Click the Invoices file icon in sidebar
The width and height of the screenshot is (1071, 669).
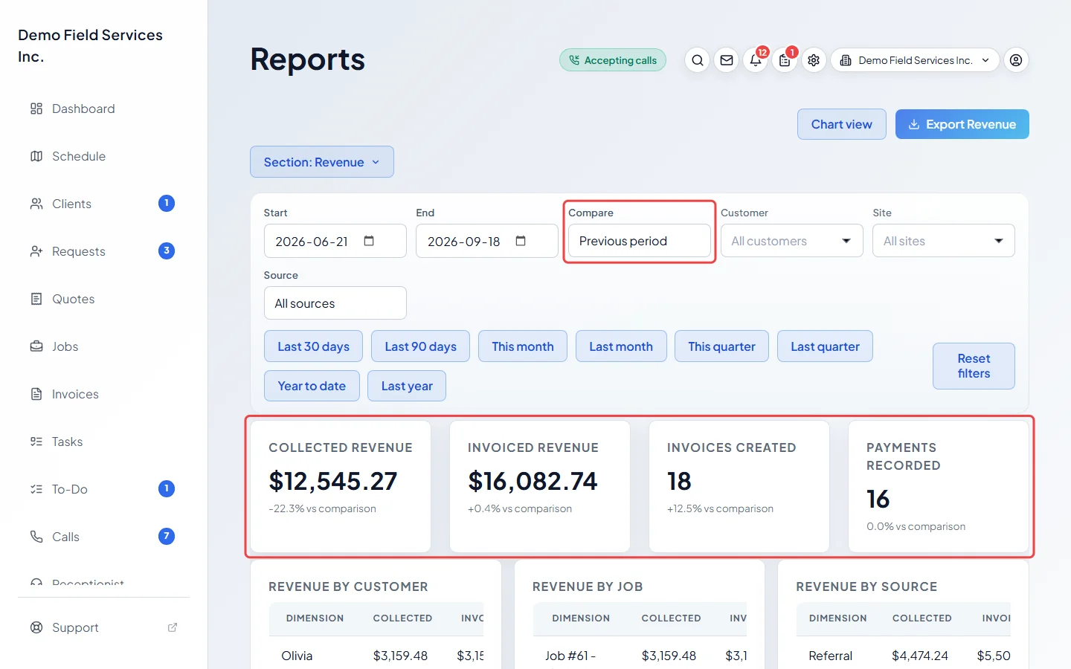tap(36, 394)
